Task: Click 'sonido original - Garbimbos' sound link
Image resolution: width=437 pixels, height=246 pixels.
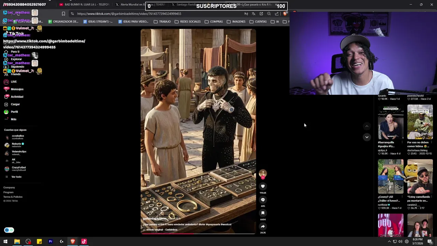Action: pyautogui.click(x=162, y=230)
